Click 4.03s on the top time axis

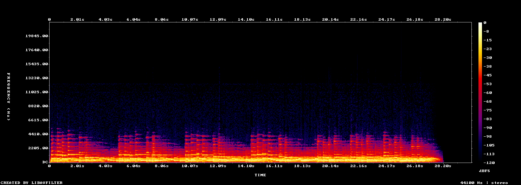pyautogui.click(x=105, y=20)
